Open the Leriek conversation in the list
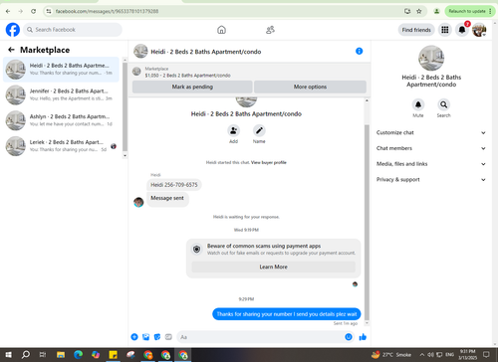The height and width of the screenshot is (362, 498). tap(61, 146)
